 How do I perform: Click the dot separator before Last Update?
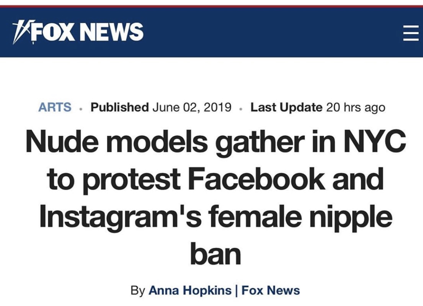[x=241, y=108]
